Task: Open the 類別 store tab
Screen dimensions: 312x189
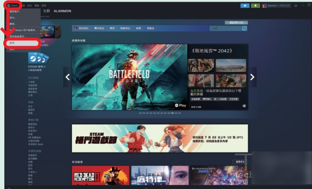Action: click(112, 29)
